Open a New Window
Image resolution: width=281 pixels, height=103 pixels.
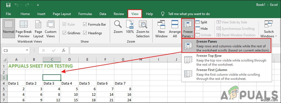click(161, 29)
